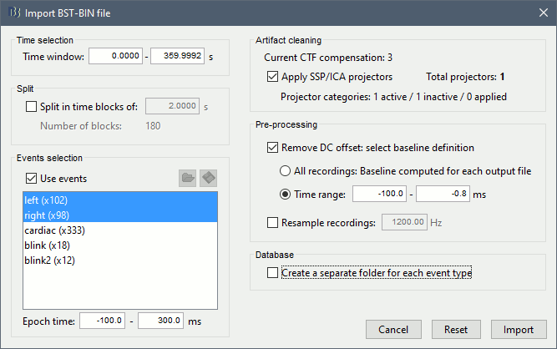
Task: Select the cardiac (x333) event
Action: (x=55, y=230)
